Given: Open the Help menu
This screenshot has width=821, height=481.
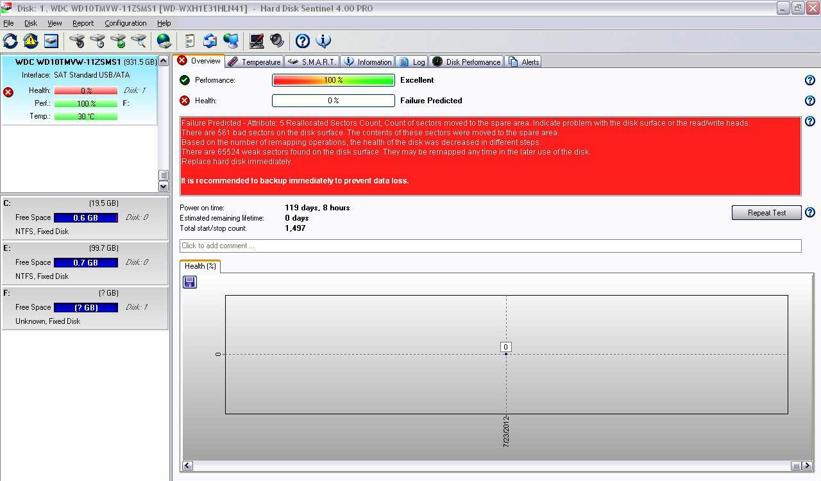Looking at the screenshot, I should click(x=164, y=23).
